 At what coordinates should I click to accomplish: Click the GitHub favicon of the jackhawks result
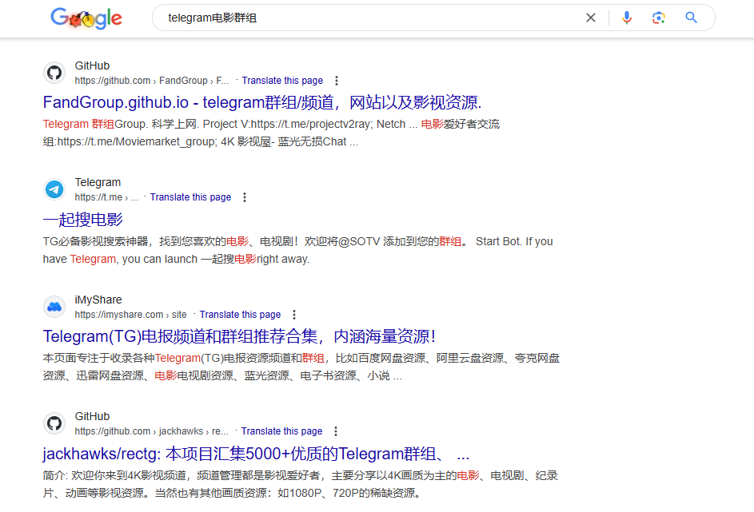tap(54, 423)
